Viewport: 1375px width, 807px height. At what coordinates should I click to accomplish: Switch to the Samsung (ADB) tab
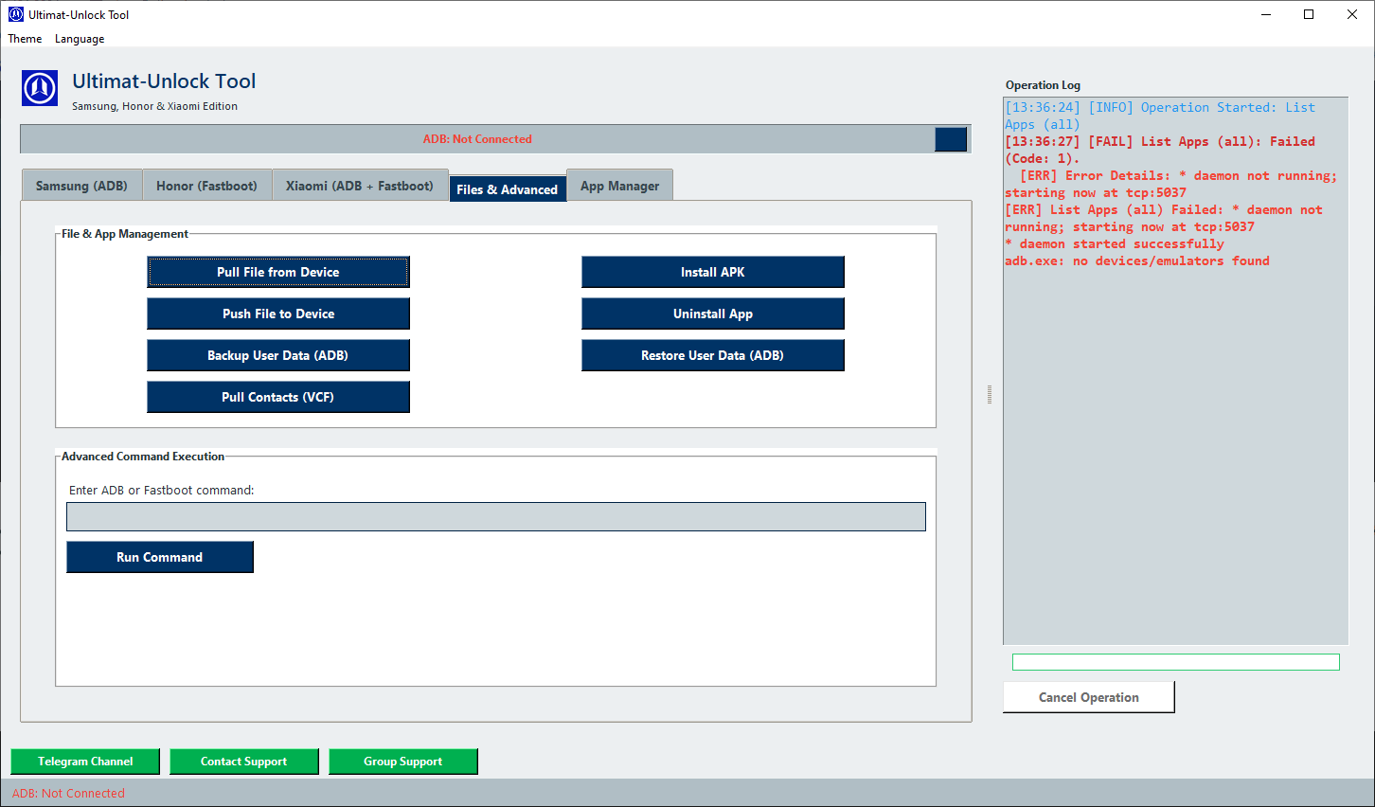point(81,185)
